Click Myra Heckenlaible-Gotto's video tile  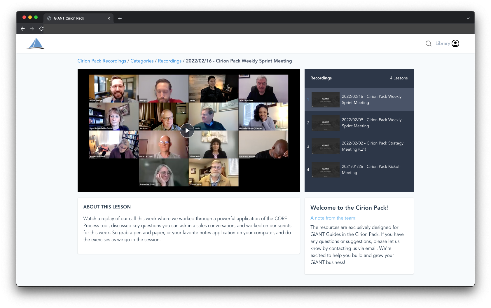[x=114, y=116]
